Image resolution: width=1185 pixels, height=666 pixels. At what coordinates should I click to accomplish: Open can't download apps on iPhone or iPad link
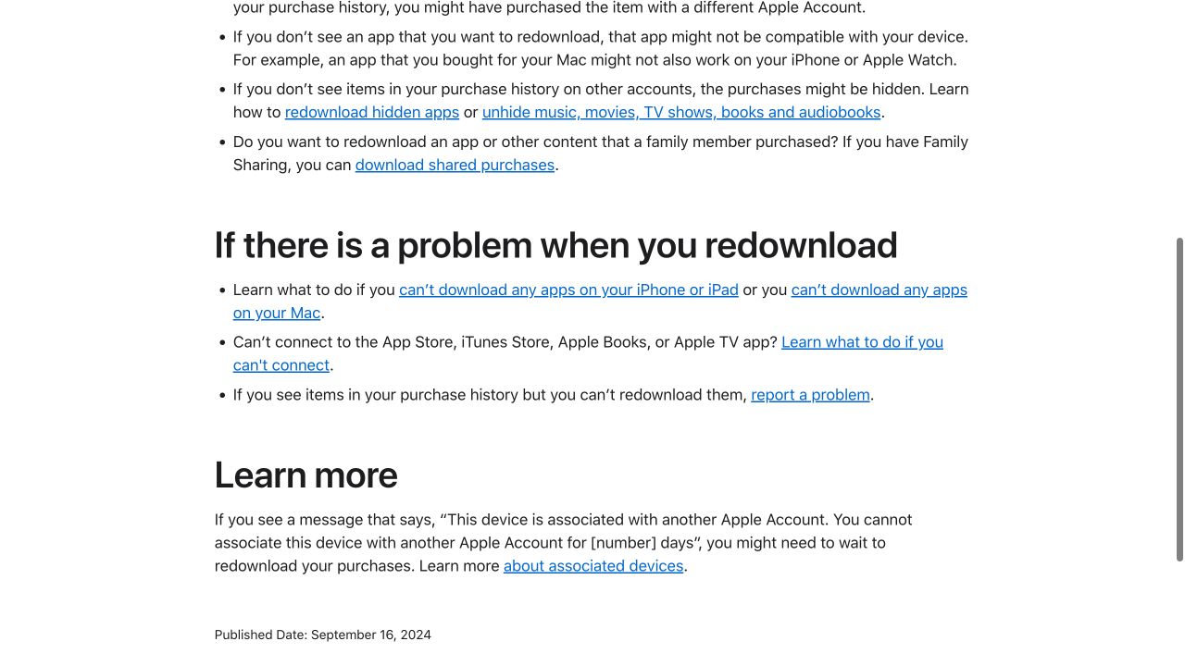coord(568,290)
